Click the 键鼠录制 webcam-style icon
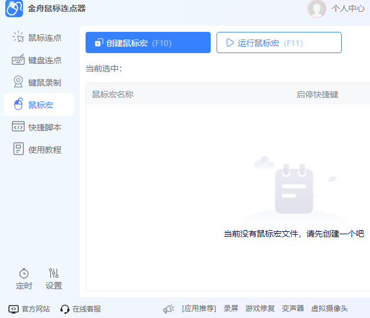370x318 pixels. 18,83
